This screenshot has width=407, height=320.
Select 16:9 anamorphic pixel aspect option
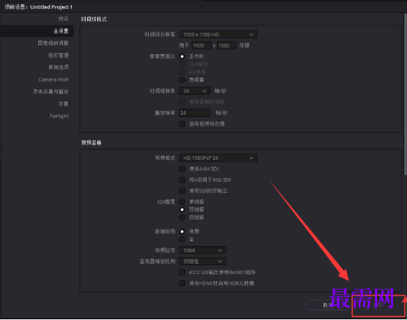(182, 64)
